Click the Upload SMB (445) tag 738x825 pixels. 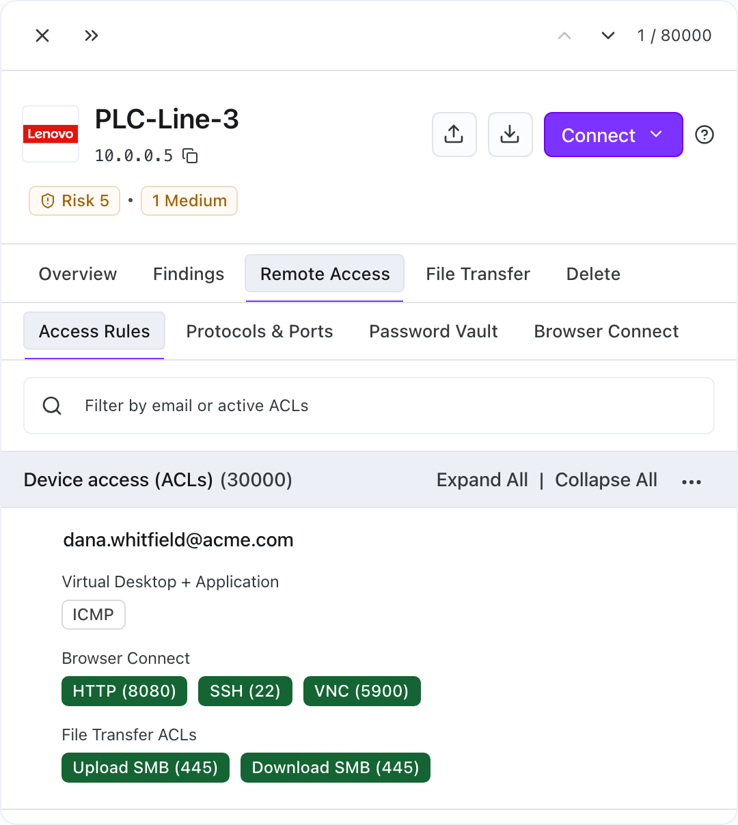(146, 768)
